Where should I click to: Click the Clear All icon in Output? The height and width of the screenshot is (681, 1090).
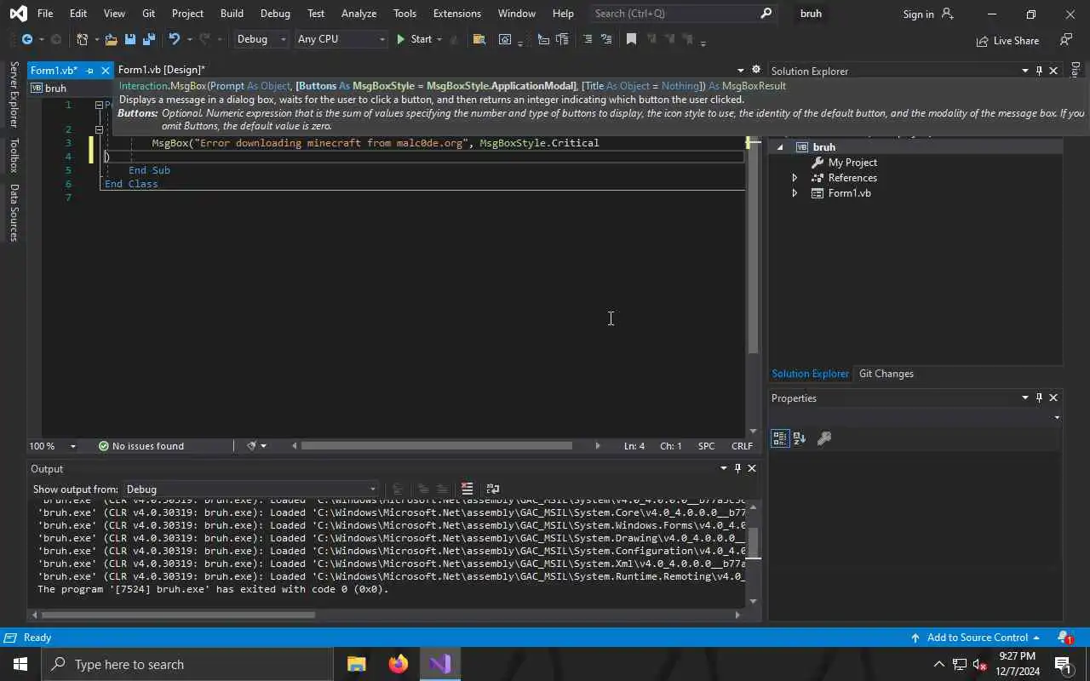point(467,489)
